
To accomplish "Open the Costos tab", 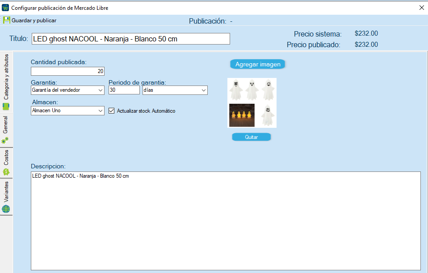I will (6, 163).
